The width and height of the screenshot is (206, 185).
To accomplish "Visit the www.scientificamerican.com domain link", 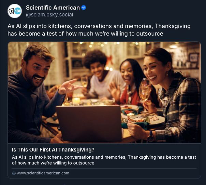I will [43, 173].
